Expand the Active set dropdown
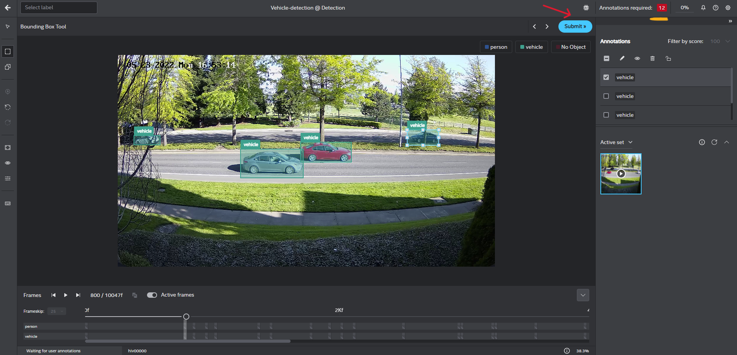This screenshot has width=737, height=355. (x=630, y=142)
